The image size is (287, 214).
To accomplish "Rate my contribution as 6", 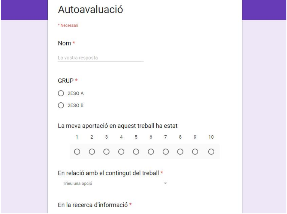I will [x=151, y=152].
